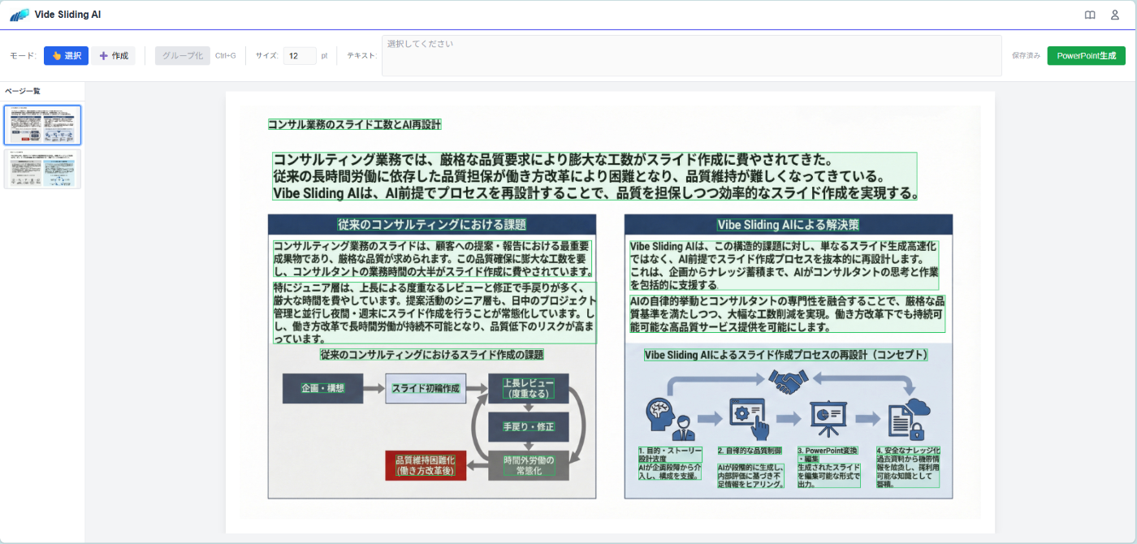Image resolution: width=1137 pixels, height=544 pixels.
Task: Click the font size field showing 12
Action: [300, 55]
